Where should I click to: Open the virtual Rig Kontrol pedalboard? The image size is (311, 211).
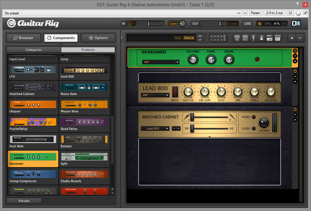point(218,38)
